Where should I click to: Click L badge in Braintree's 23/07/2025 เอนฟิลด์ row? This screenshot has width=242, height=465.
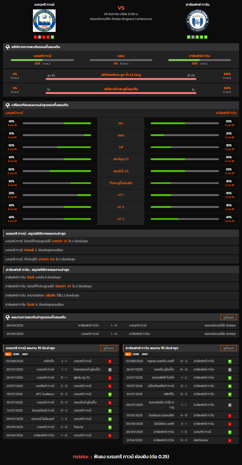point(110,386)
